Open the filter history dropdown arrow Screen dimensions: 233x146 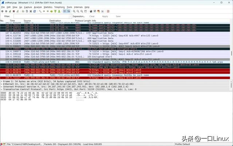click(70, 16)
